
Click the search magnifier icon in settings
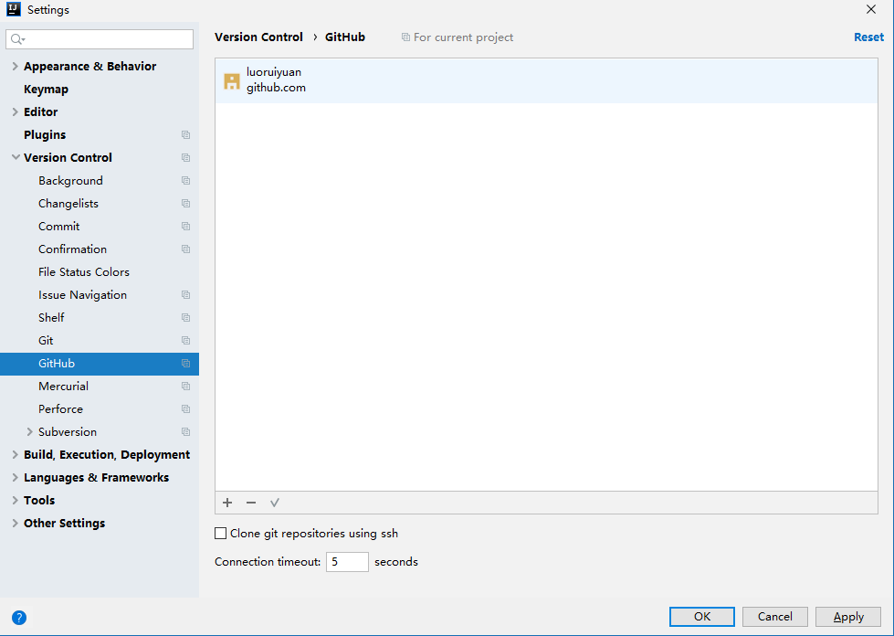(17, 38)
